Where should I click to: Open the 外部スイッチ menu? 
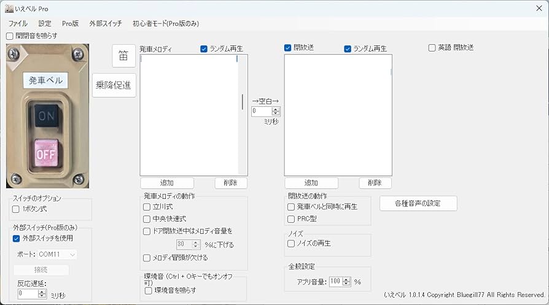[106, 23]
